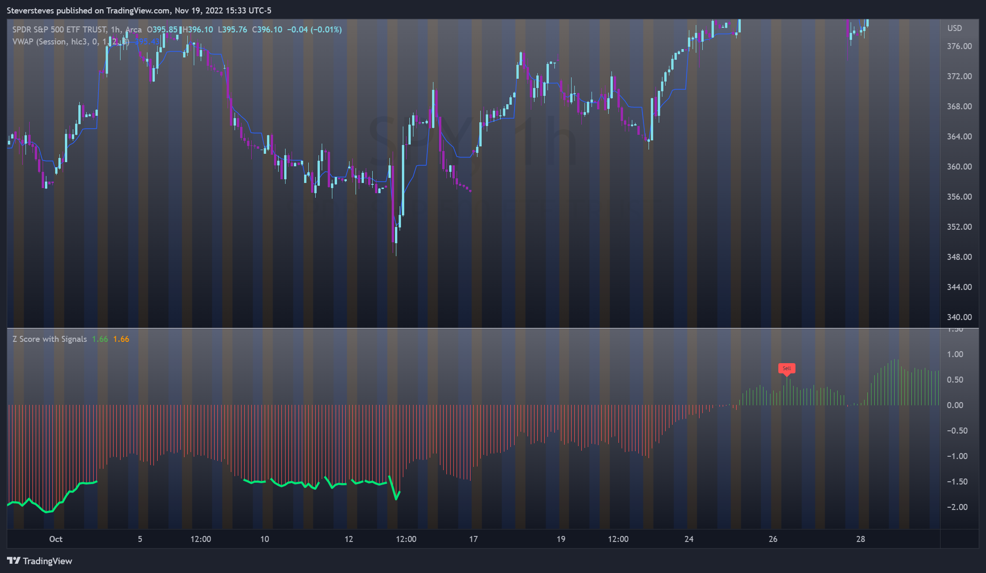Click the 344.00 price axis label
The image size is (986, 573).
click(x=959, y=287)
